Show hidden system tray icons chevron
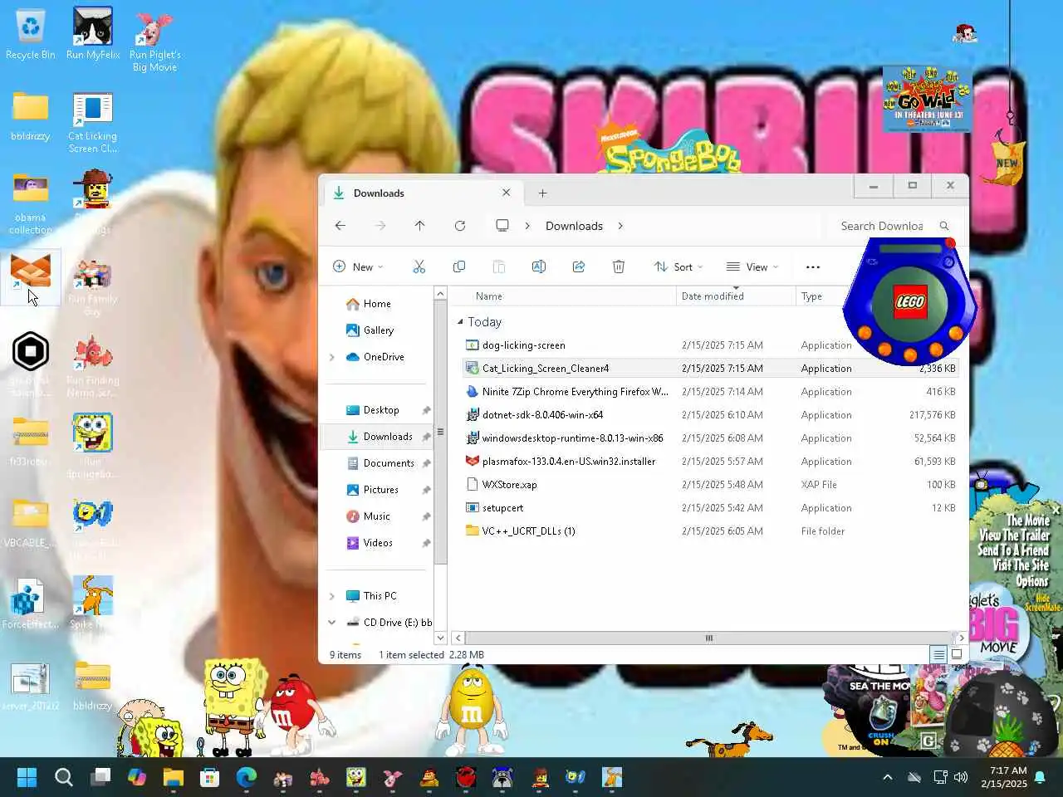1063x797 pixels. point(887,777)
